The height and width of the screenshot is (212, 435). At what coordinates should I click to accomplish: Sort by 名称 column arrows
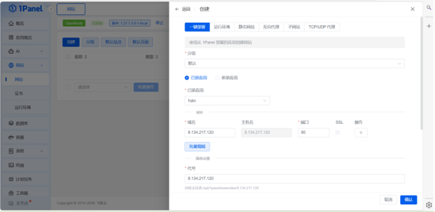pos(85,57)
